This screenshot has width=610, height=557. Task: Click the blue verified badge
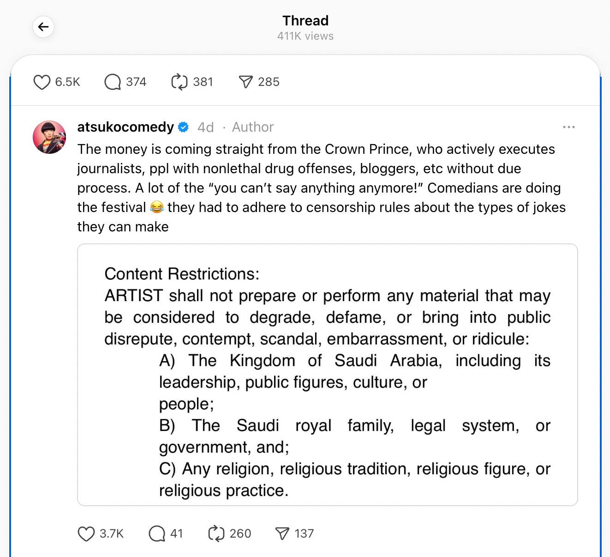click(183, 127)
